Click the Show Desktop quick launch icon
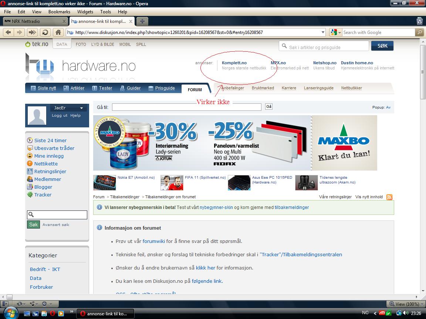Image resolution: width=426 pixels, height=319 pixels. (x=27, y=313)
